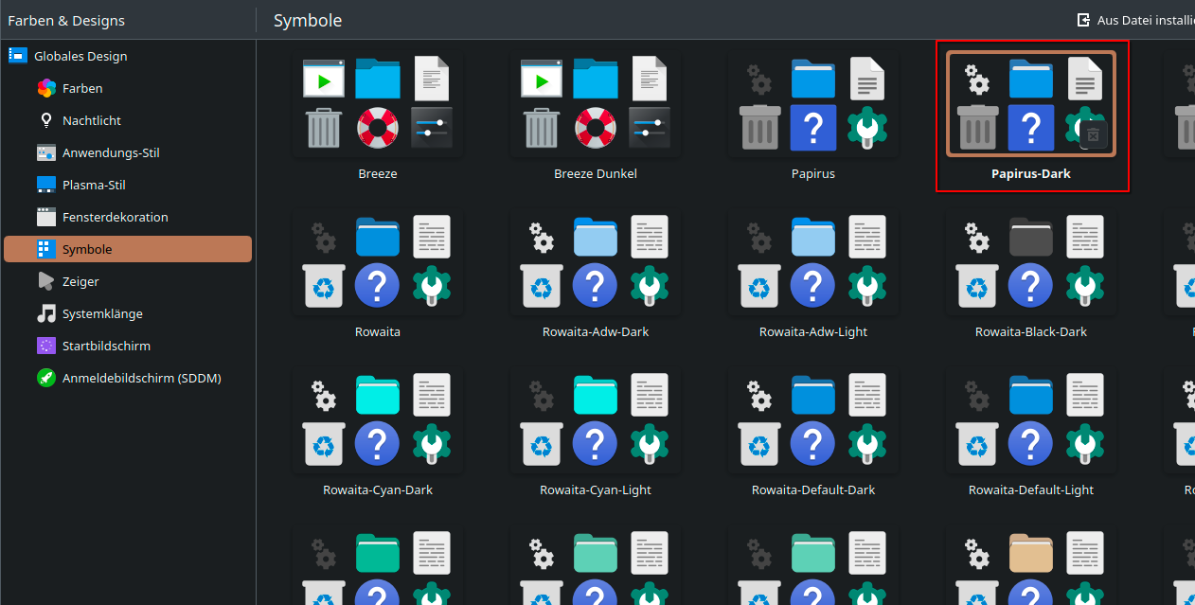This screenshot has height=605, width=1195.
Task: Click the Anmeldebildschirm rocket icon
Action: 46,378
